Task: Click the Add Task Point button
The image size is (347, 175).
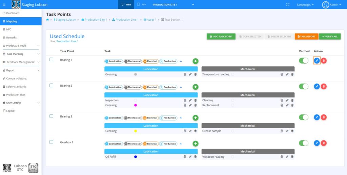Action: [x=221, y=37]
